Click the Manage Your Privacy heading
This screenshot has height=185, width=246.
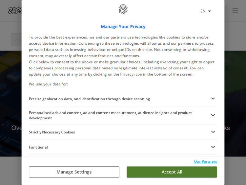(123, 27)
